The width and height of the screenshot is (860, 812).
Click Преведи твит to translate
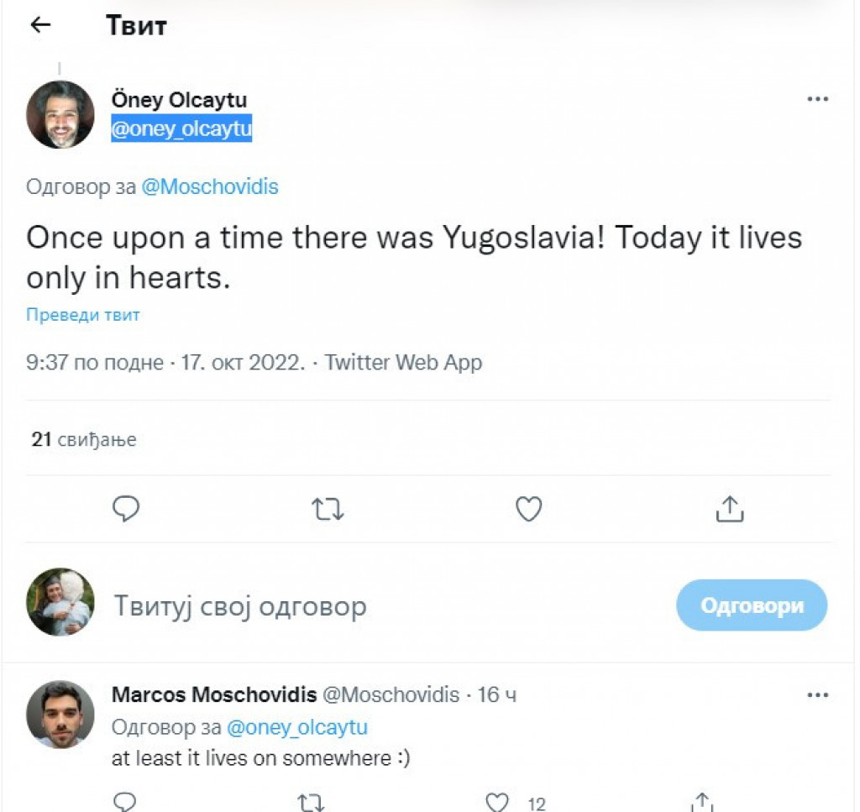(x=83, y=316)
